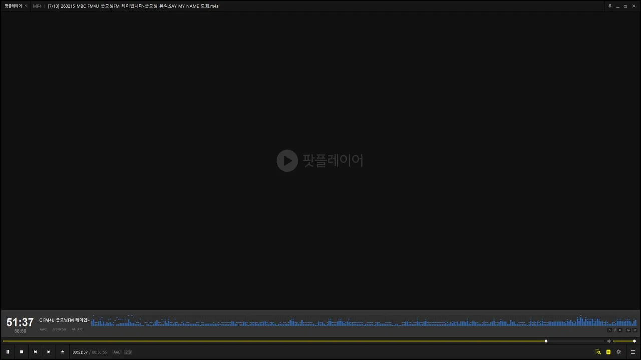Toggle shuffle playback icon

pyautogui.click(x=635, y=330)
